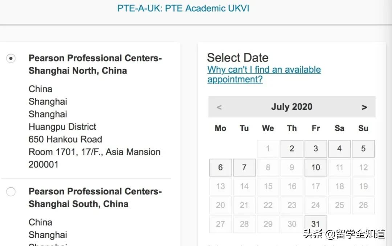Click the disabled July 1 date cell
Image resolution: width=392 pixels, height=246 pixels.
[268, 149]
